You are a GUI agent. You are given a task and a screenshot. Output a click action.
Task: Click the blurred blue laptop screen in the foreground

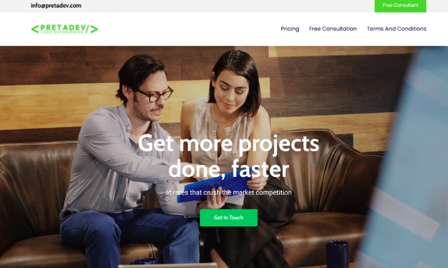pos(405,160)
